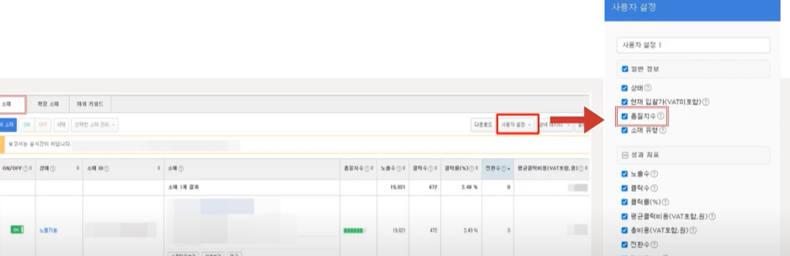790x256 pixels.
Task: Open help icon in 소재 ID column header
Action: click(x=106, y=169)
